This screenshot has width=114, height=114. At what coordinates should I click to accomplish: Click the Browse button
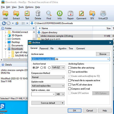(x=103, y=54)
